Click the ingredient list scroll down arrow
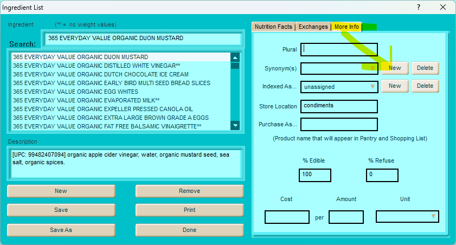This screenshot has height=245, width=456. click(x=235, y=126)
